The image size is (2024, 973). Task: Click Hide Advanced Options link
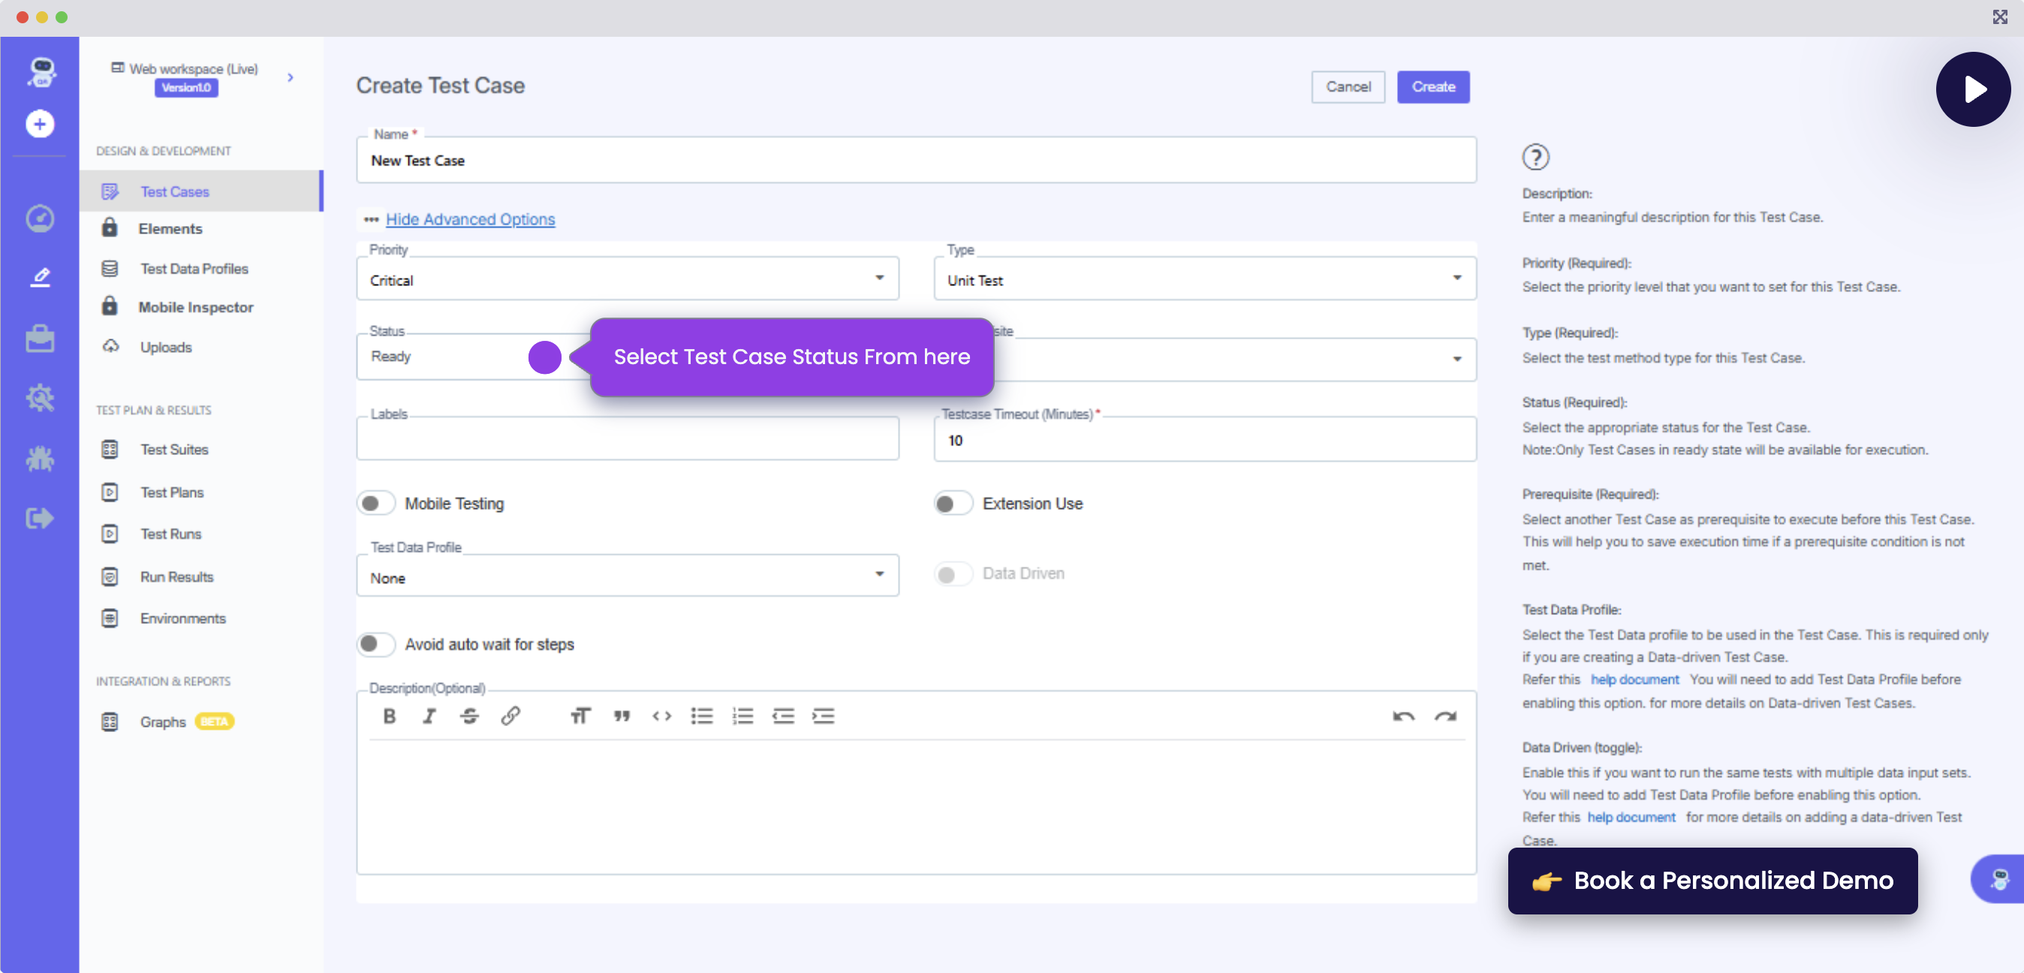point(470,219)
